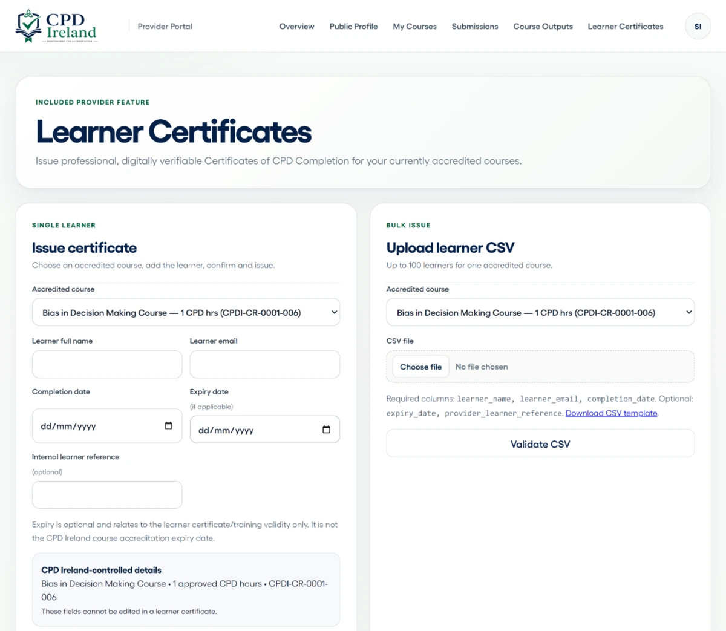
Task: Click 'INCLUDED PROVIDER FEATURE' label
Action: click(x=93, y=102)
